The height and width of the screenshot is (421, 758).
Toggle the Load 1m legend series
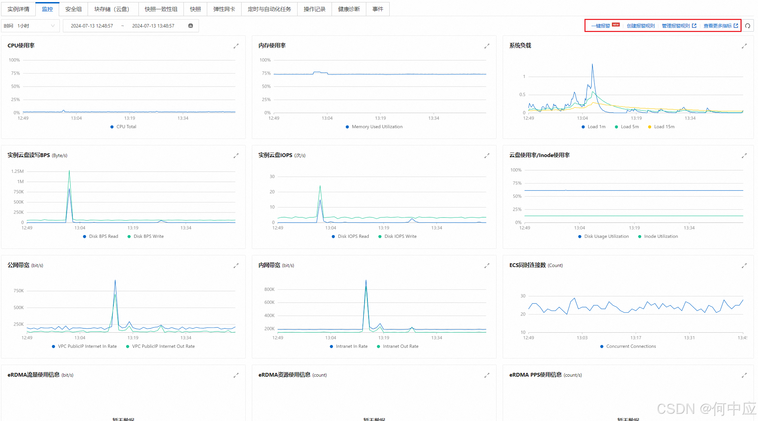click(x=593, y=127)
